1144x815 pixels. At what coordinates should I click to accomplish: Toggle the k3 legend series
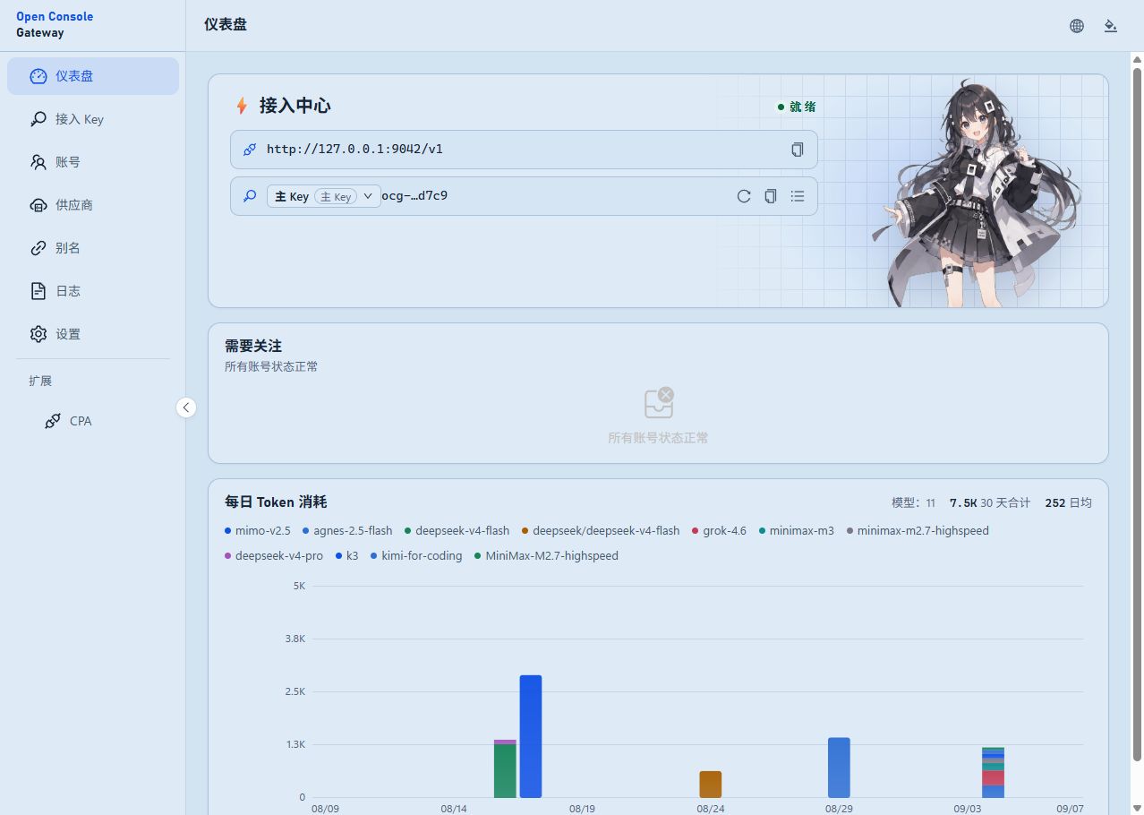tap(346, 556)
